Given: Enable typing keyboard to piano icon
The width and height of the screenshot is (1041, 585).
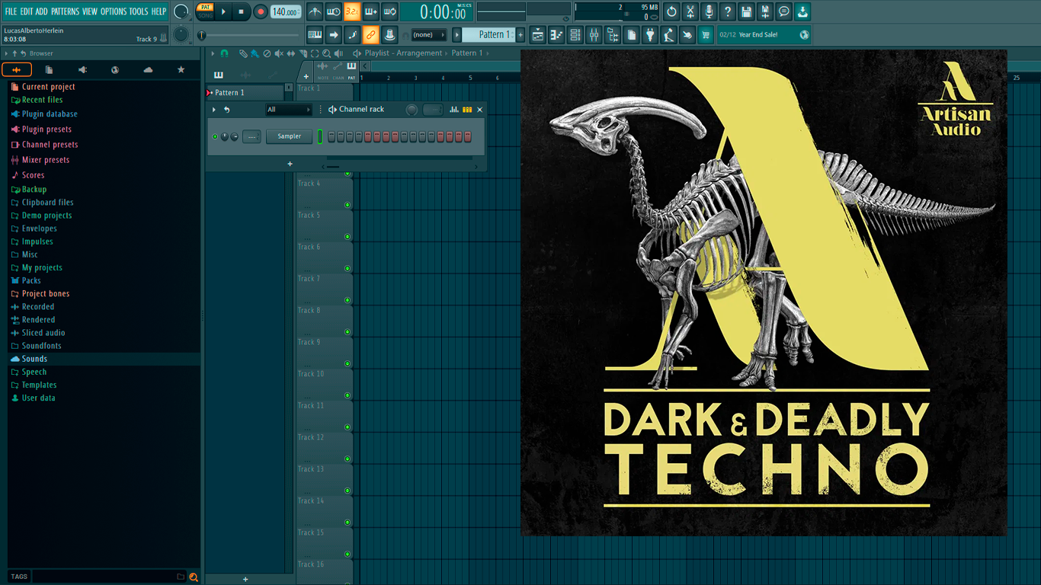Looking at the screenshot, I should [315, 35].
